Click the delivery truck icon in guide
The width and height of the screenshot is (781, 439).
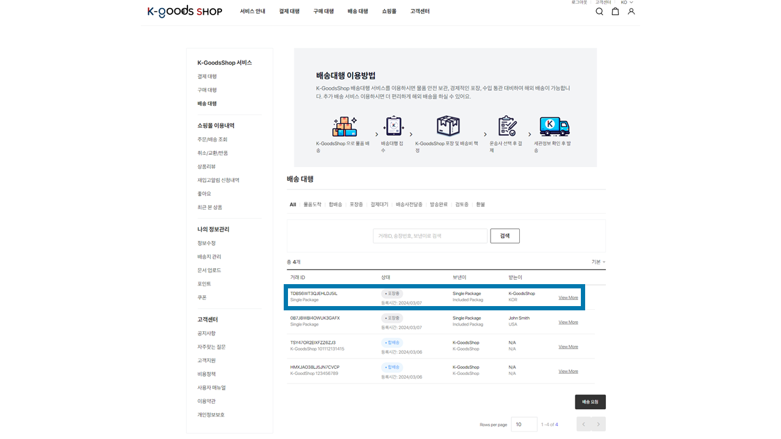554,126
